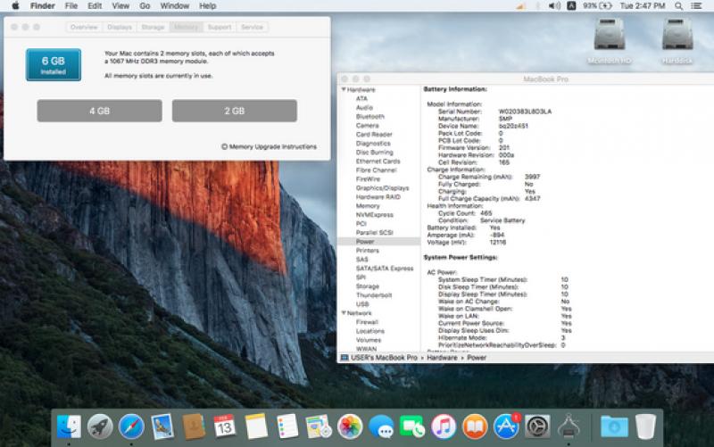Image resolution: width=714 pixels, height=447 pixels.
Task: Open the Help menu
Action: click(x=207, y=6)
